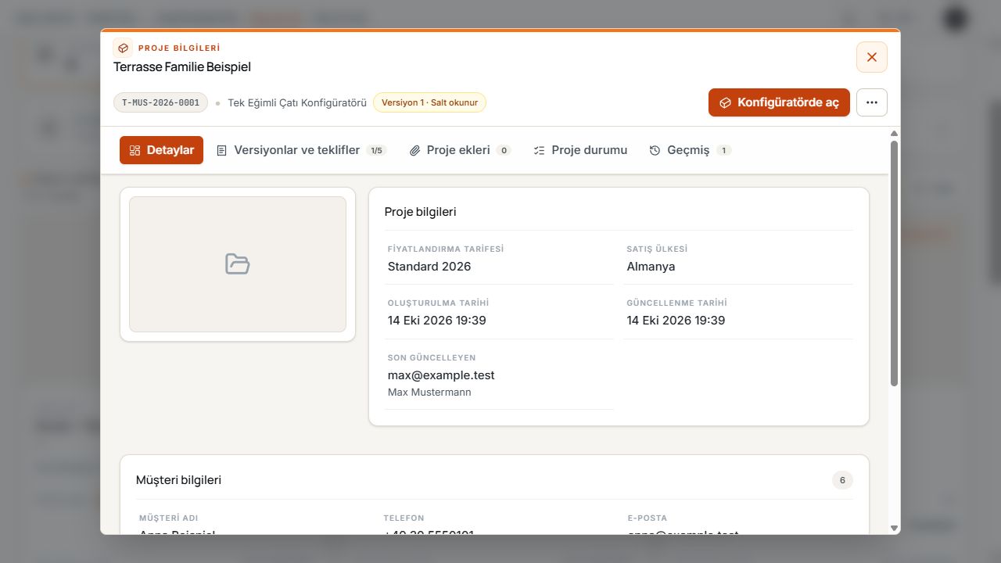Switch to the Detaylar tab
The width and height of the screenshot is (1001, 563).
click(x=161, y=150)
